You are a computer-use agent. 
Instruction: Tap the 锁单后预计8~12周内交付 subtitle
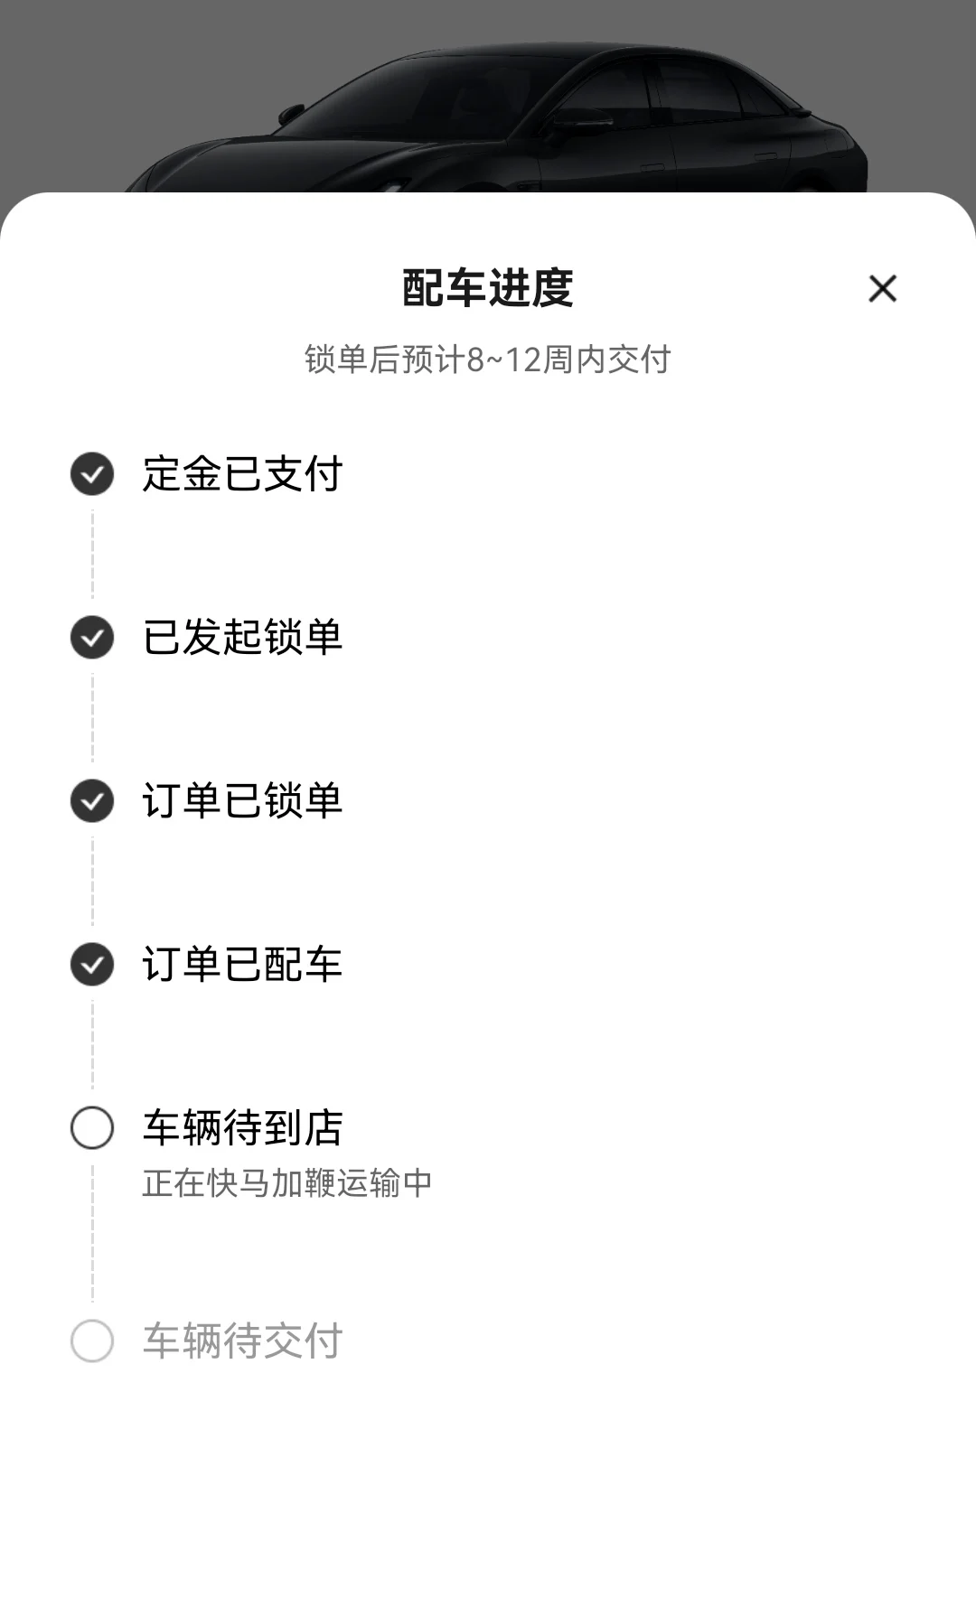click(x=488, y=360)
